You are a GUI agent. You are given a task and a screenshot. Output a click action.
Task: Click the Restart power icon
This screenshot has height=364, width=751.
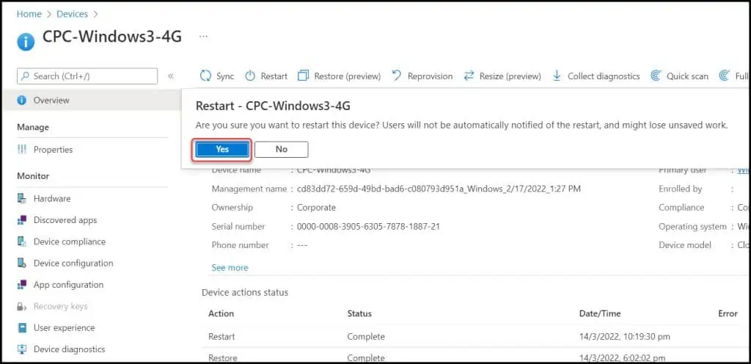(x=251, y=76)
